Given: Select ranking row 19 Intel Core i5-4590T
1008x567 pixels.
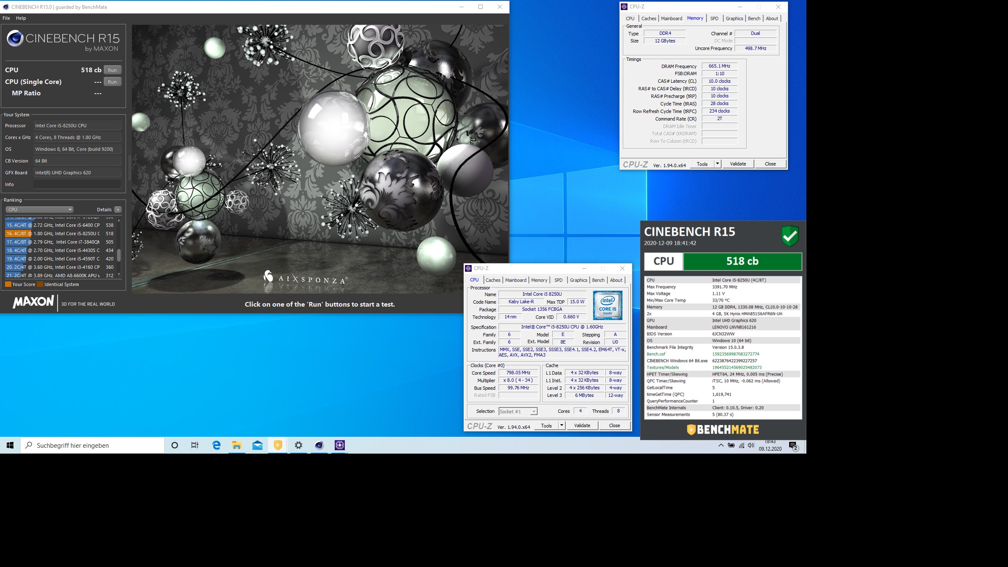Looking at the screenshot, I should click(60, 259).
